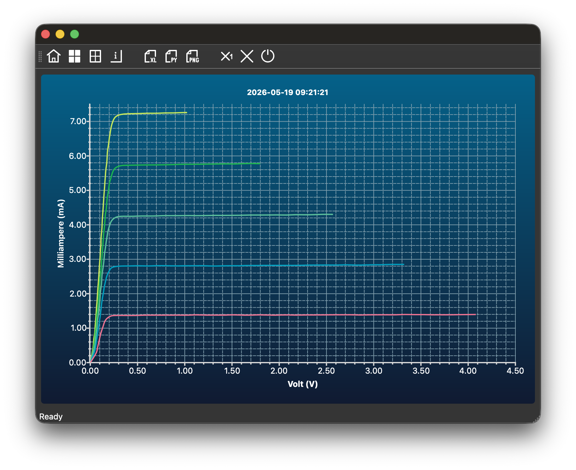
Task: Export data to XL file
Action: point(150,56)
